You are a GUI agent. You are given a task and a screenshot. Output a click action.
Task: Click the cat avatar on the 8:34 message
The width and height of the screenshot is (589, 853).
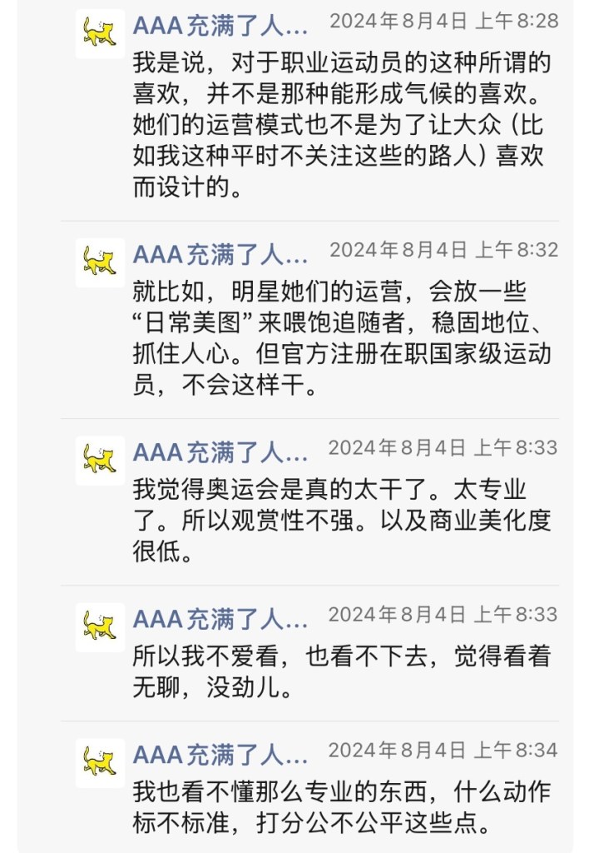click(100, 762)
